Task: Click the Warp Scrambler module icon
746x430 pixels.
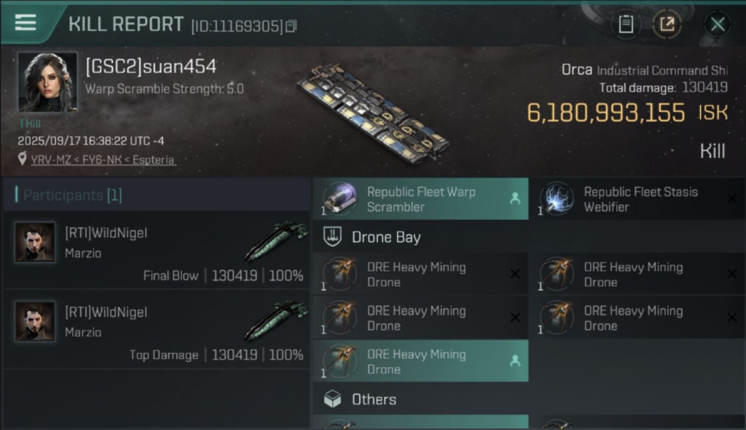Action: point(340,199)
